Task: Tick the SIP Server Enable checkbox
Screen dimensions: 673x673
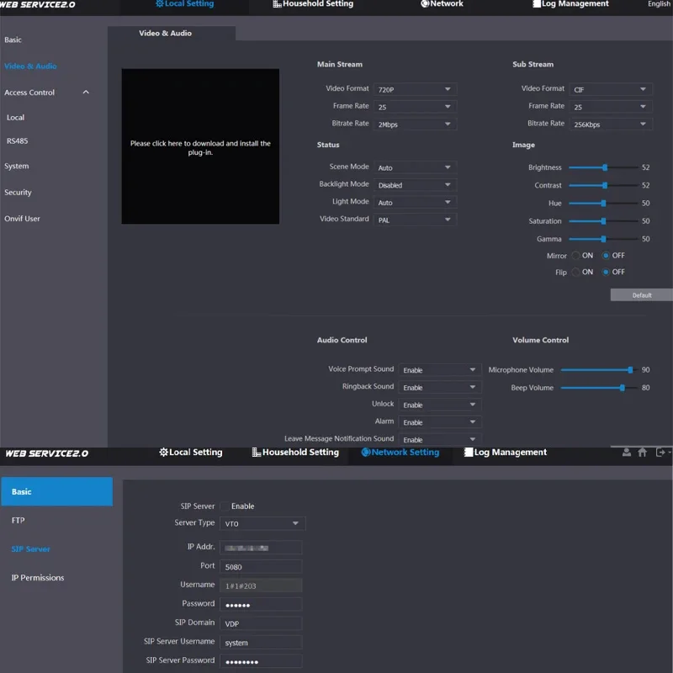Action: point(224,506)
